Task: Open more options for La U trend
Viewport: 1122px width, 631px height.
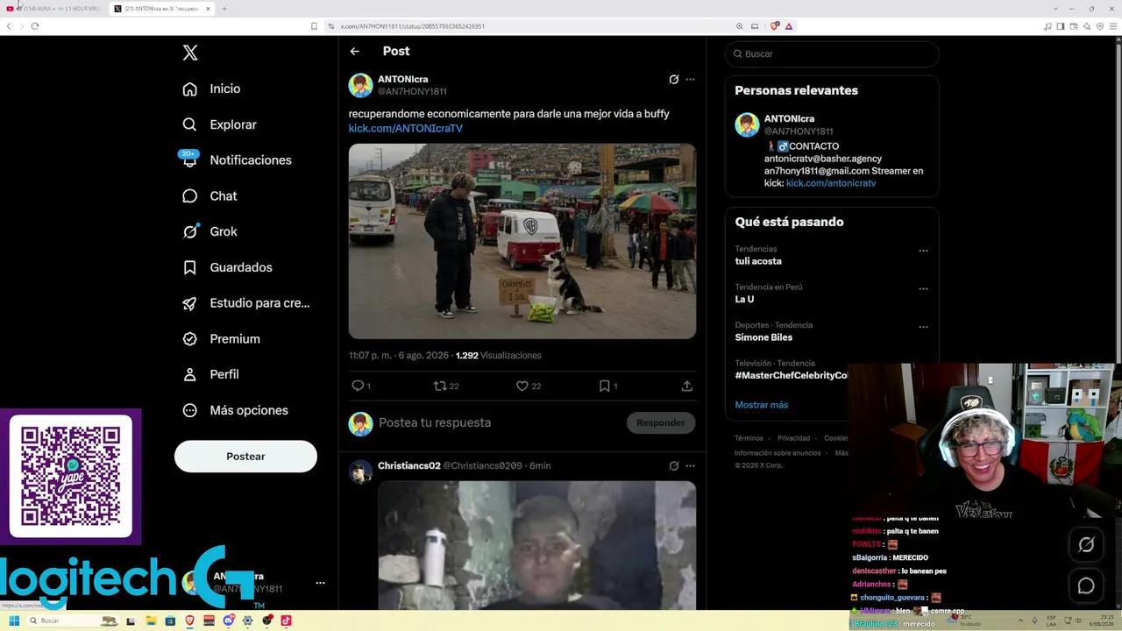Action: click(923, 288)
